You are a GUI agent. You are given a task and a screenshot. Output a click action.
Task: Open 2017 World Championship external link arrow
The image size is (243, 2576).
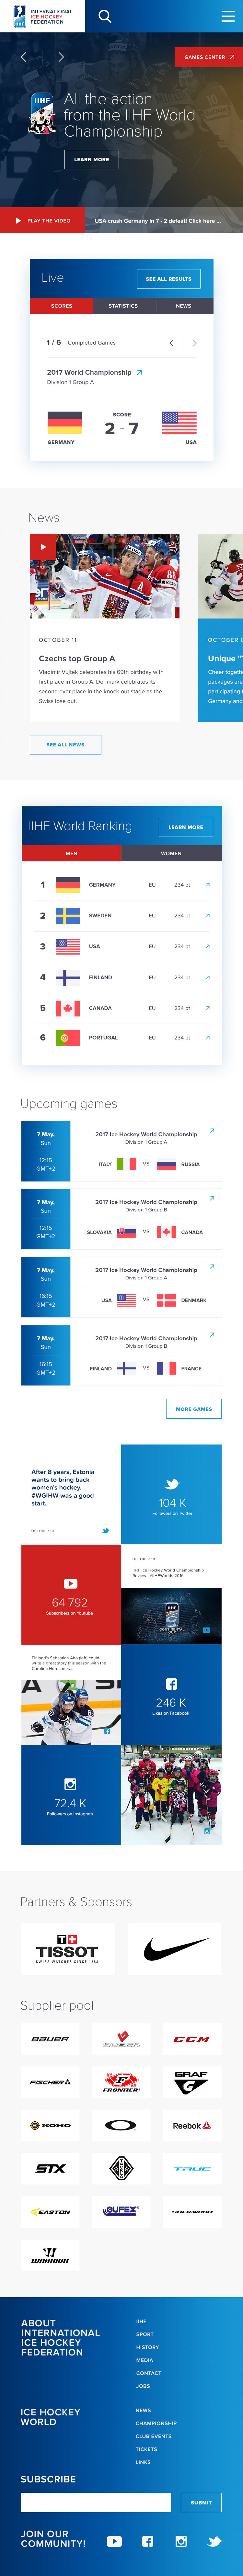coord(139,372)
